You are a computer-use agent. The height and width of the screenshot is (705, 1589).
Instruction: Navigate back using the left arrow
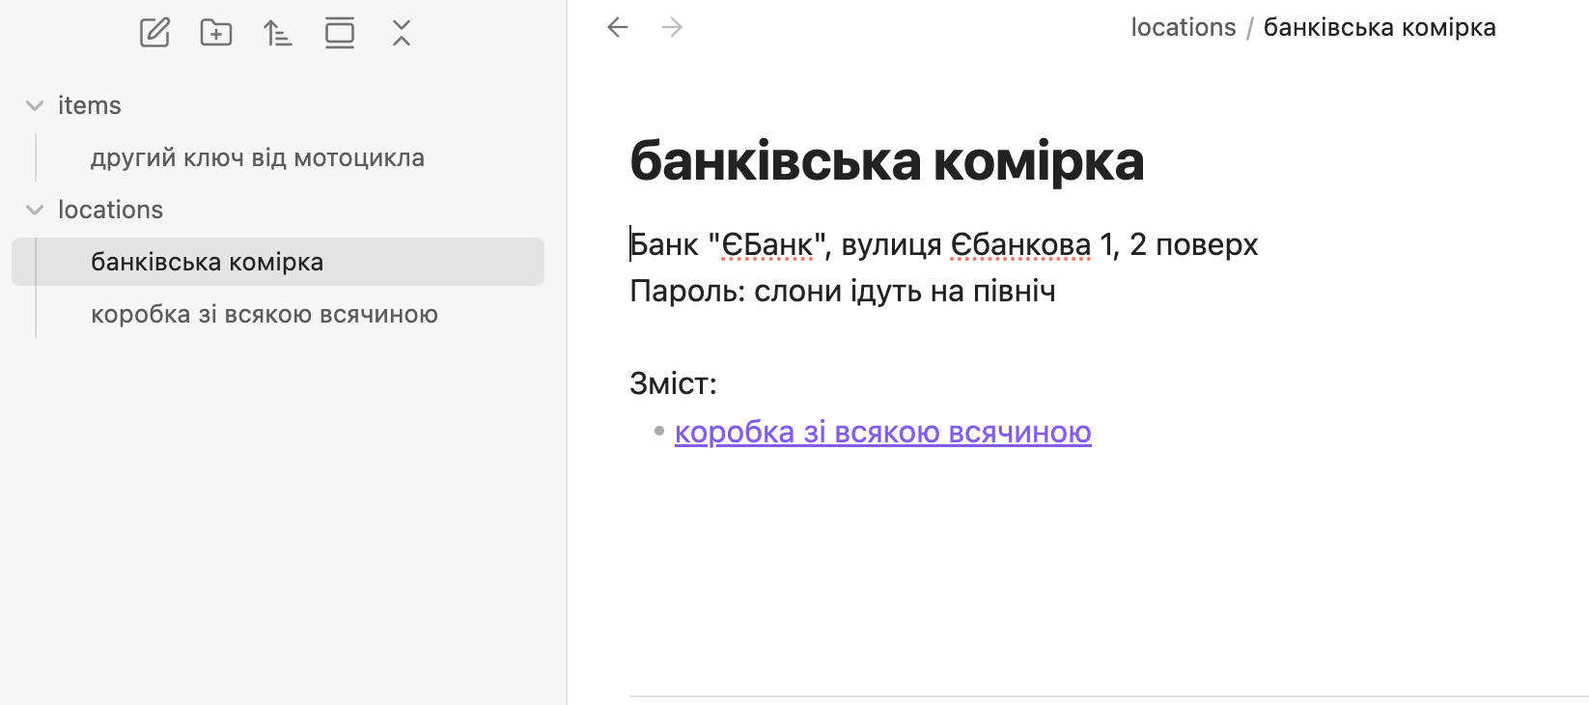click(618, 27)
